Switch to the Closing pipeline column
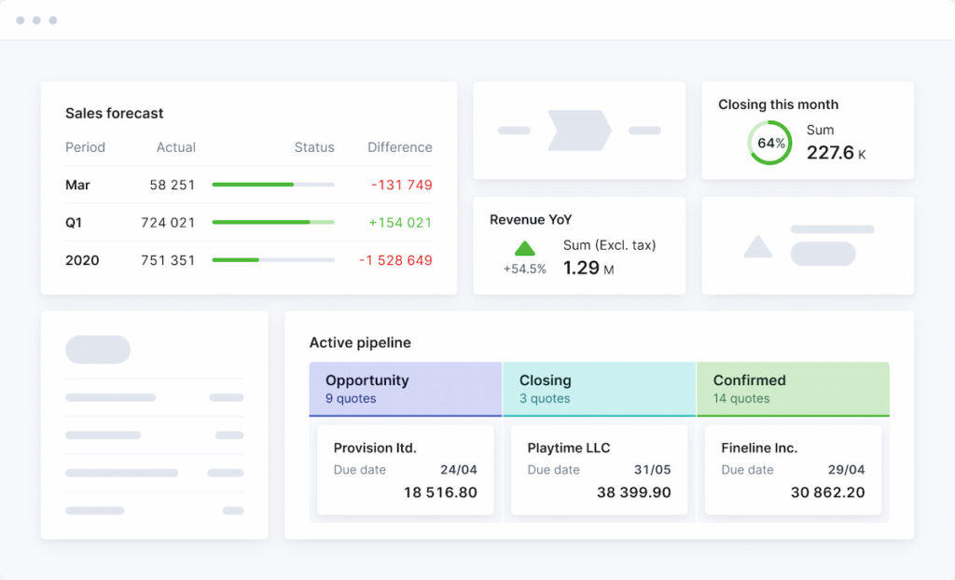Viewport: 955px width, 580px height. pyautogui.click(x=599, y=388)
